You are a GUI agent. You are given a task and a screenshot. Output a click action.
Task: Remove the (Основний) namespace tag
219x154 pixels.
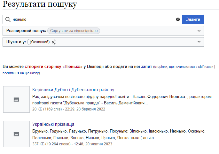tap(53, 42)
